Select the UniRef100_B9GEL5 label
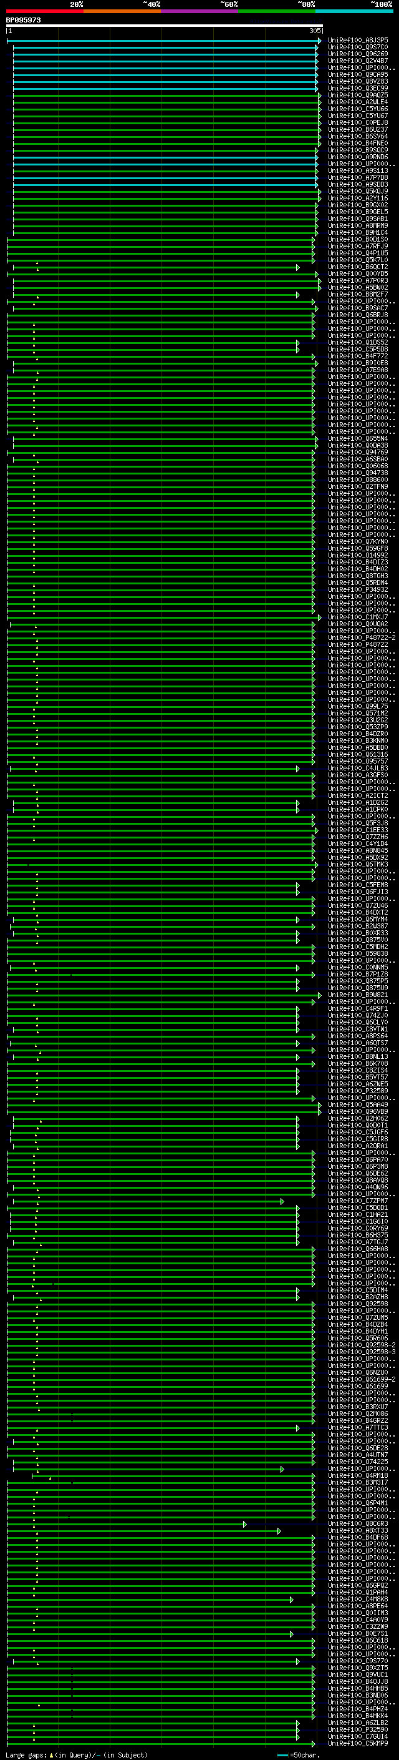The width and height of the screenshot is (399, 1760). pos(358,212)
